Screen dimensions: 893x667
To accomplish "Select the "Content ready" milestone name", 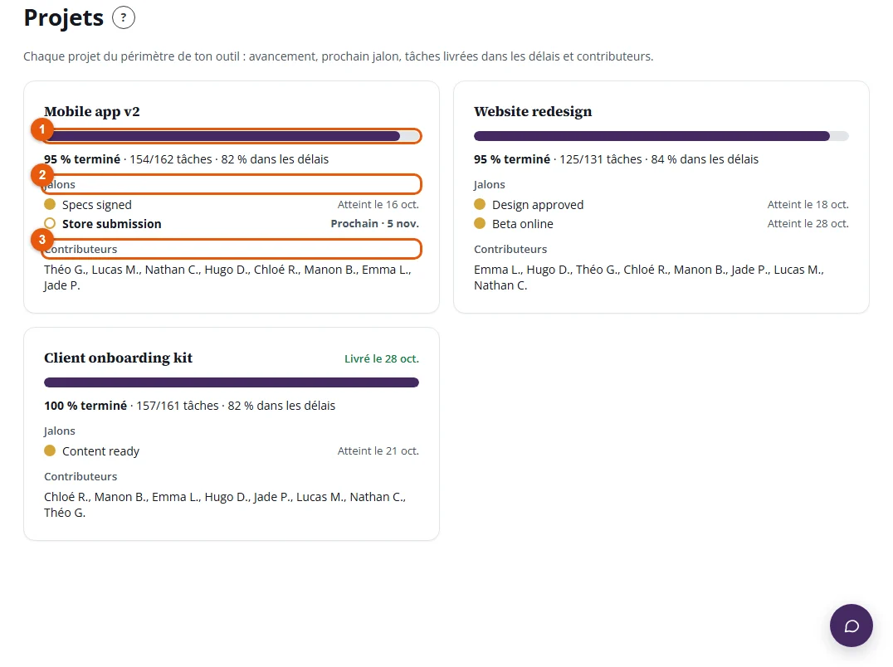I will click(100, 451).
